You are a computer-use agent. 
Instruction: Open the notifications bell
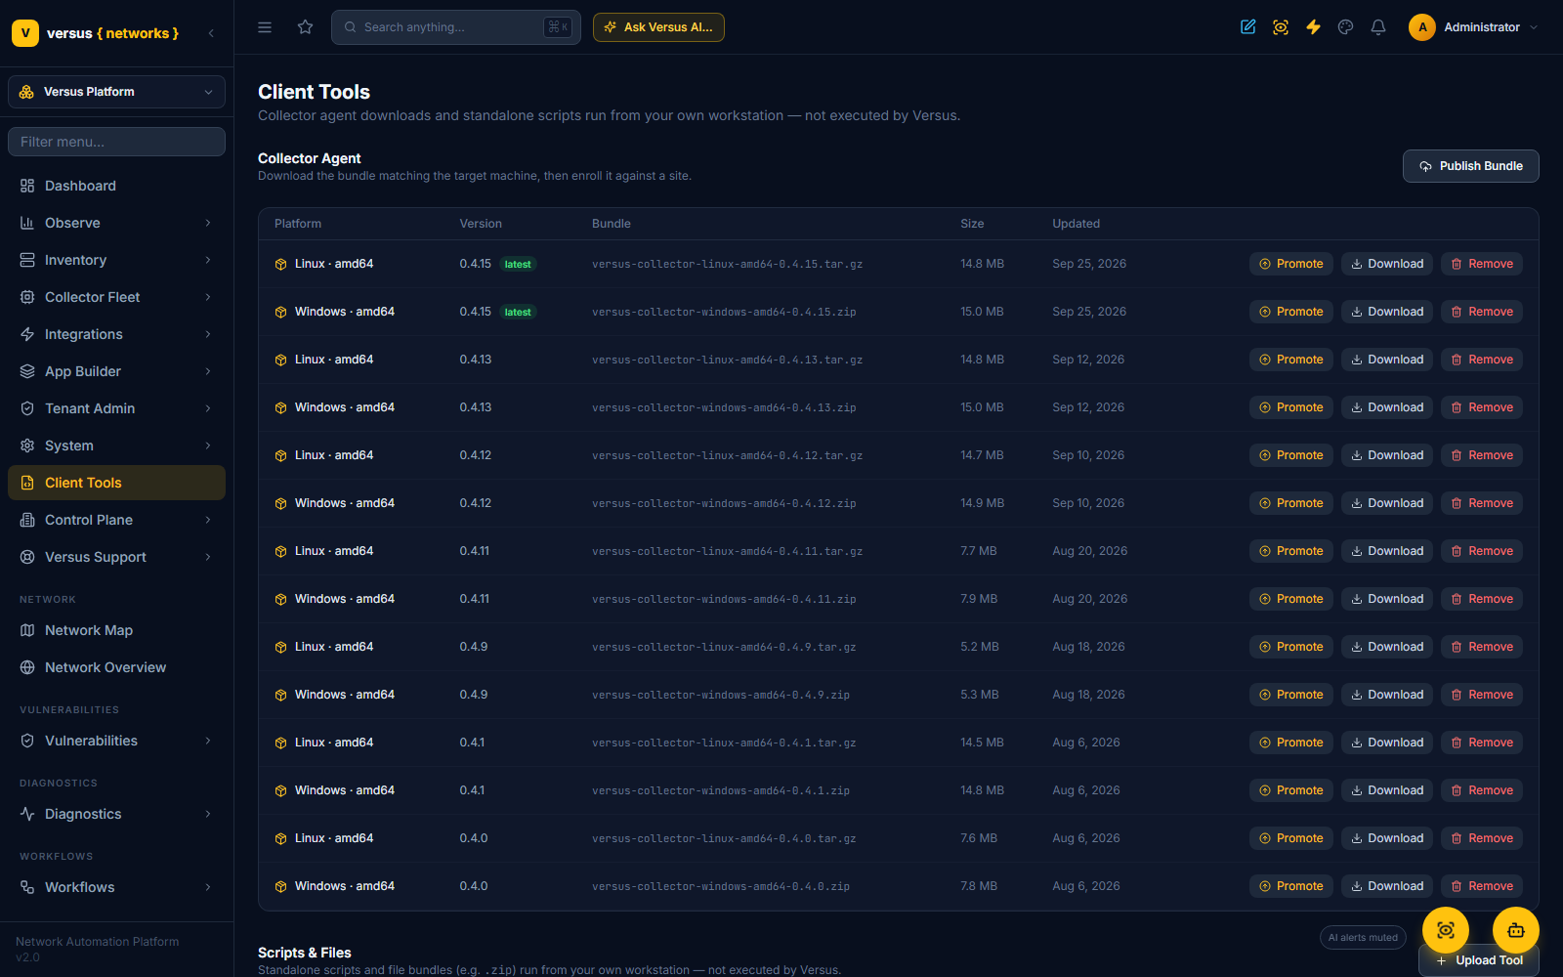(x=1378, y=27)
